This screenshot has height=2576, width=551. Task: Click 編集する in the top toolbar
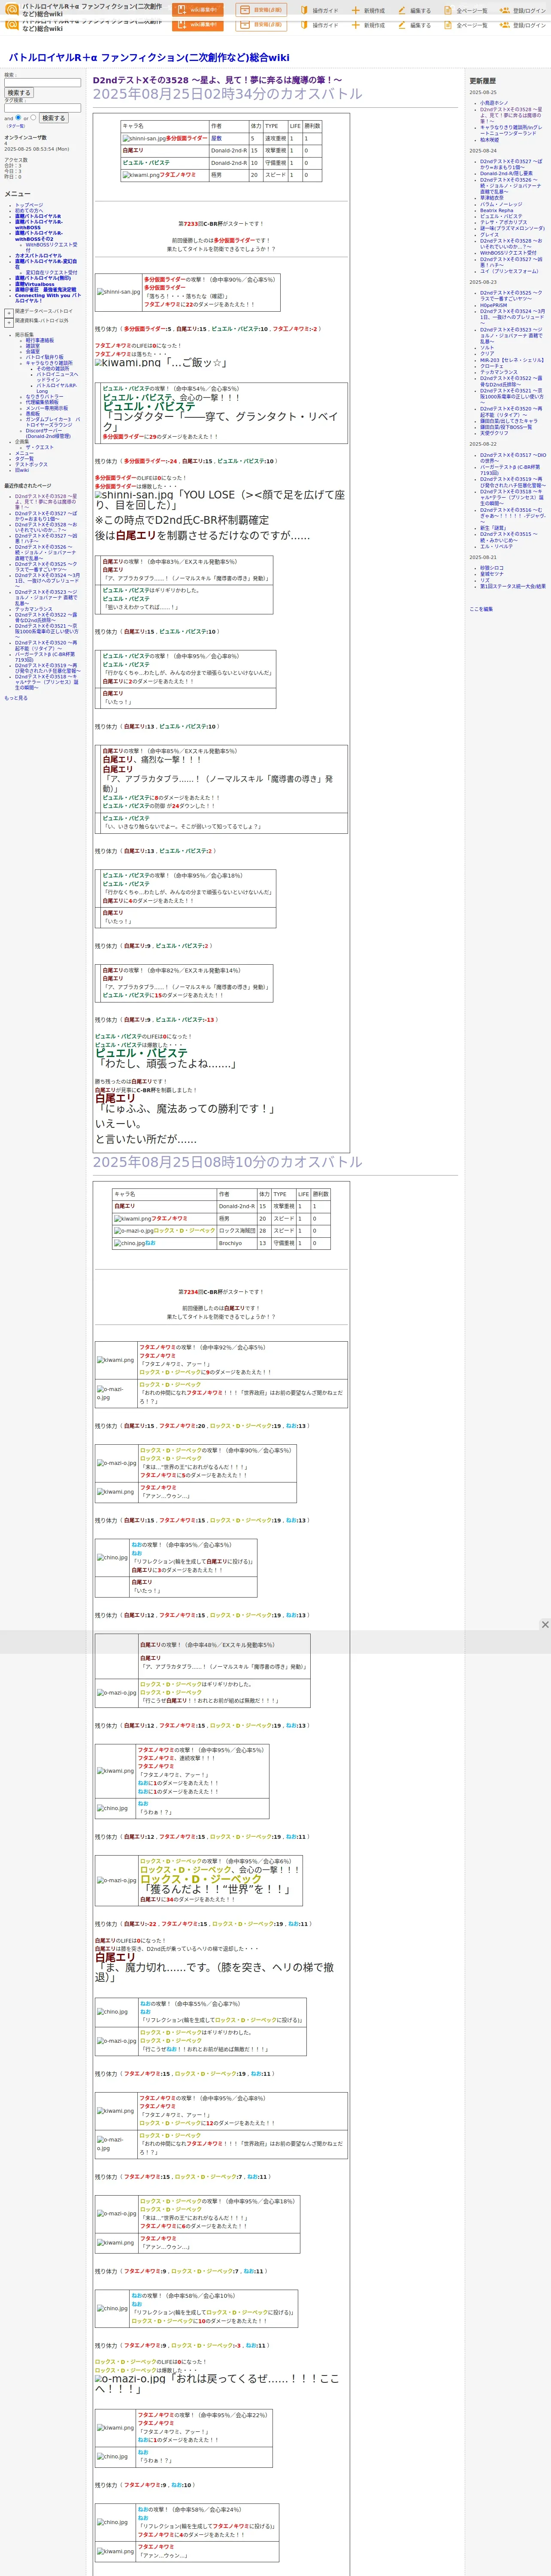tap(414, 11)
